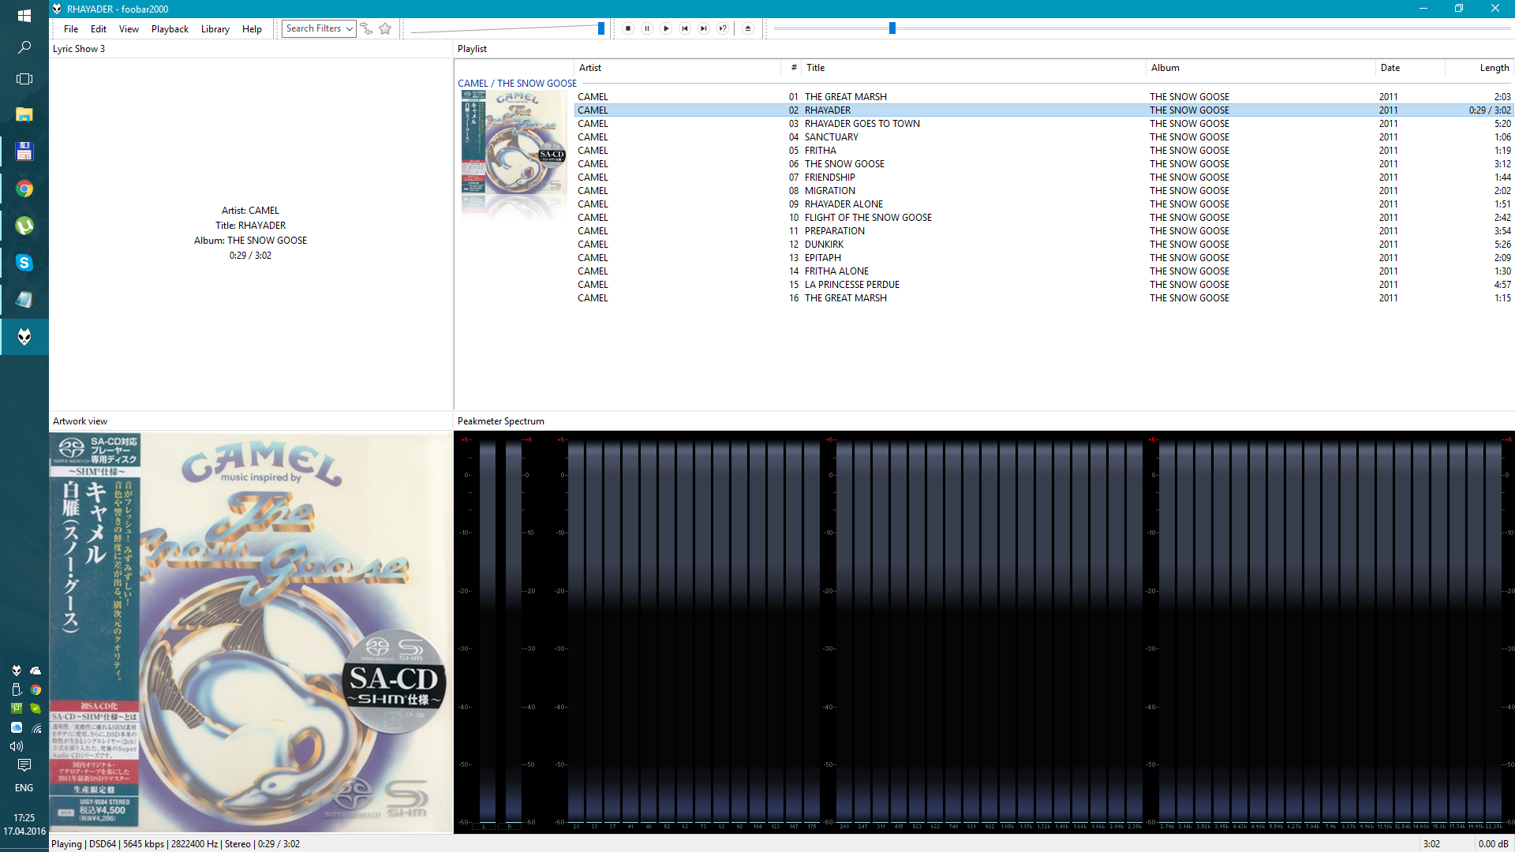Select track 01 THE GREAT MARSH
Image resolution: width=1515 pixels, height=852 pixels.
click(x=1043, y=97)
